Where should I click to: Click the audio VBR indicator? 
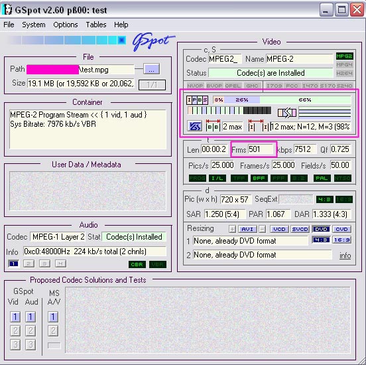pyautogui.click(x=158, y=264)
